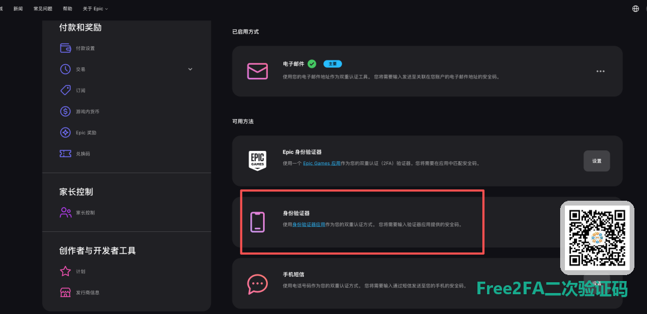Go to Epic 奖励 in the sidebar
This screenshot has height=314, width=647.
click(86, 133)
